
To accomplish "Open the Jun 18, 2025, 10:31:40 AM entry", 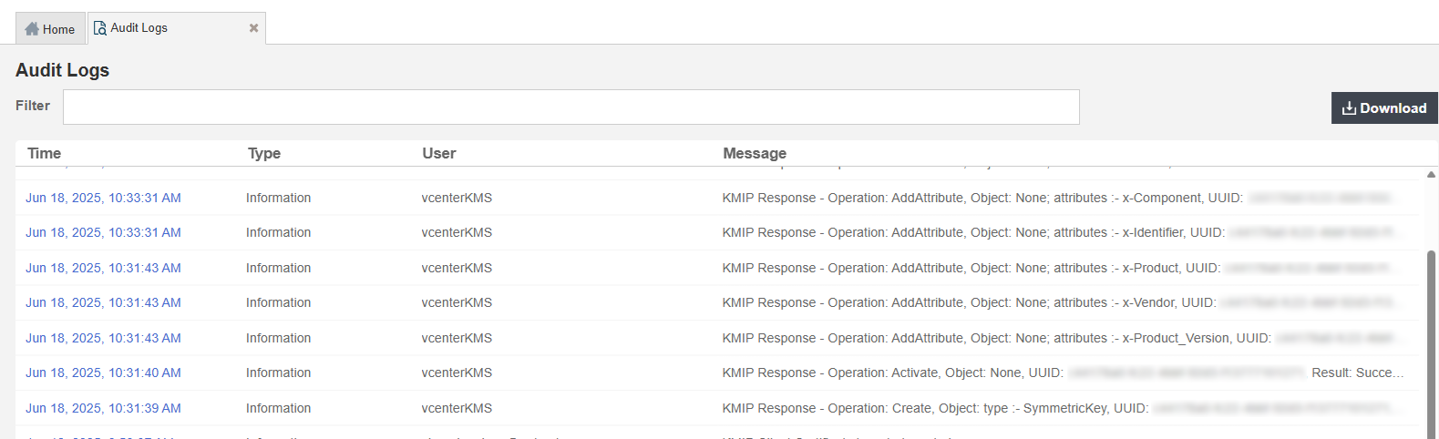I will 103,373.
